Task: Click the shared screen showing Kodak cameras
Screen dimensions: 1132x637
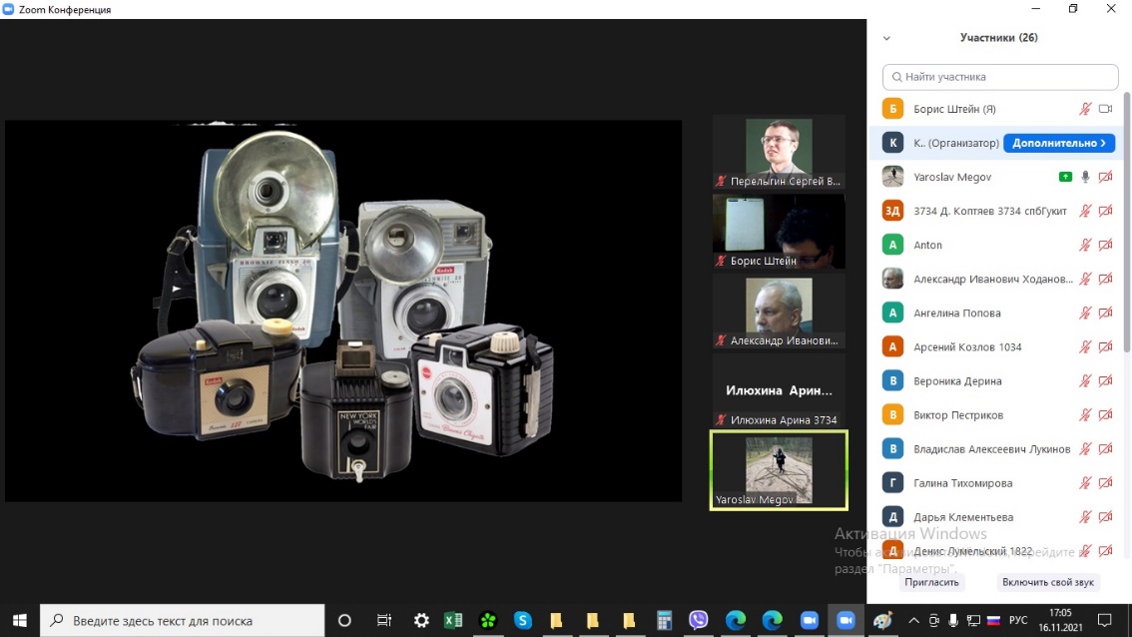Action: coord(343,311)
